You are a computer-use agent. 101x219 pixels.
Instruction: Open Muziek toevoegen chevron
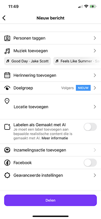[95, 51]
